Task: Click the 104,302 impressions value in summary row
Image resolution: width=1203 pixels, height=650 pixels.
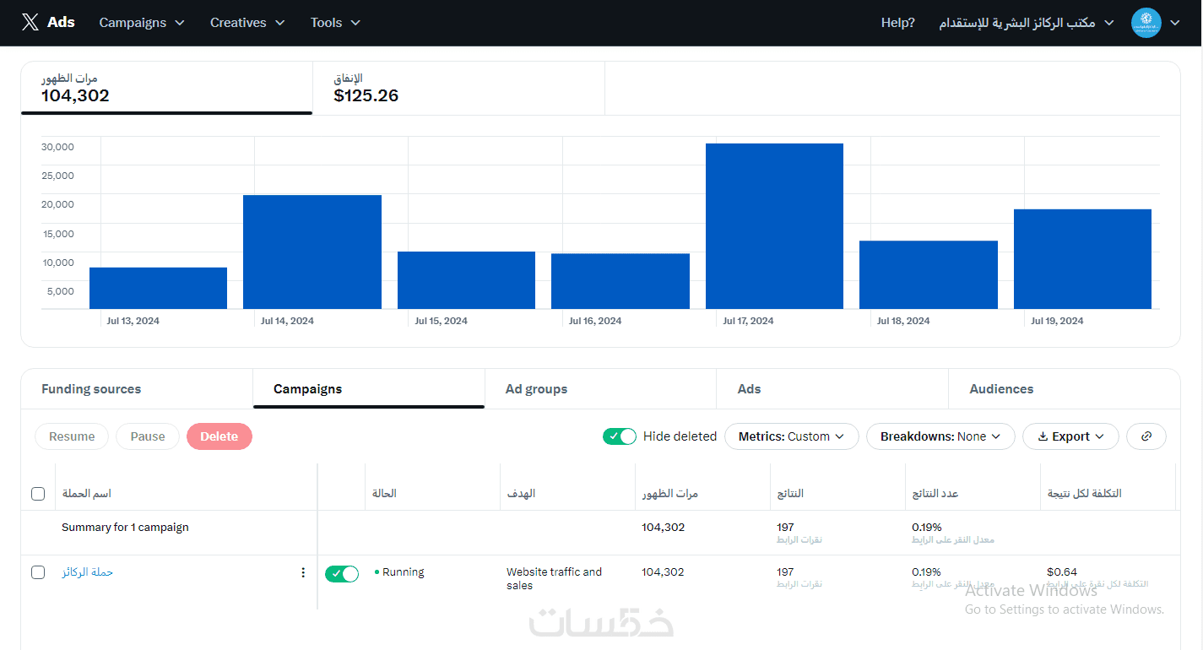Action: point(664,528)
